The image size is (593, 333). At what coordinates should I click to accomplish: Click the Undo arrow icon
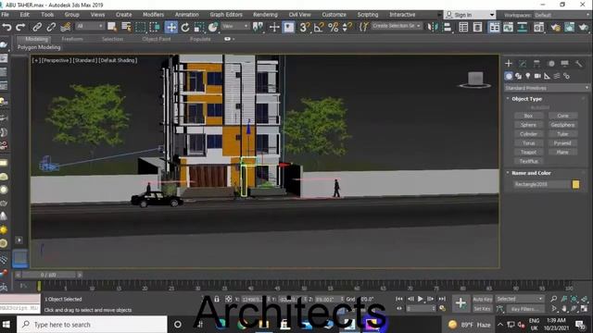click(x=6, y=27)
